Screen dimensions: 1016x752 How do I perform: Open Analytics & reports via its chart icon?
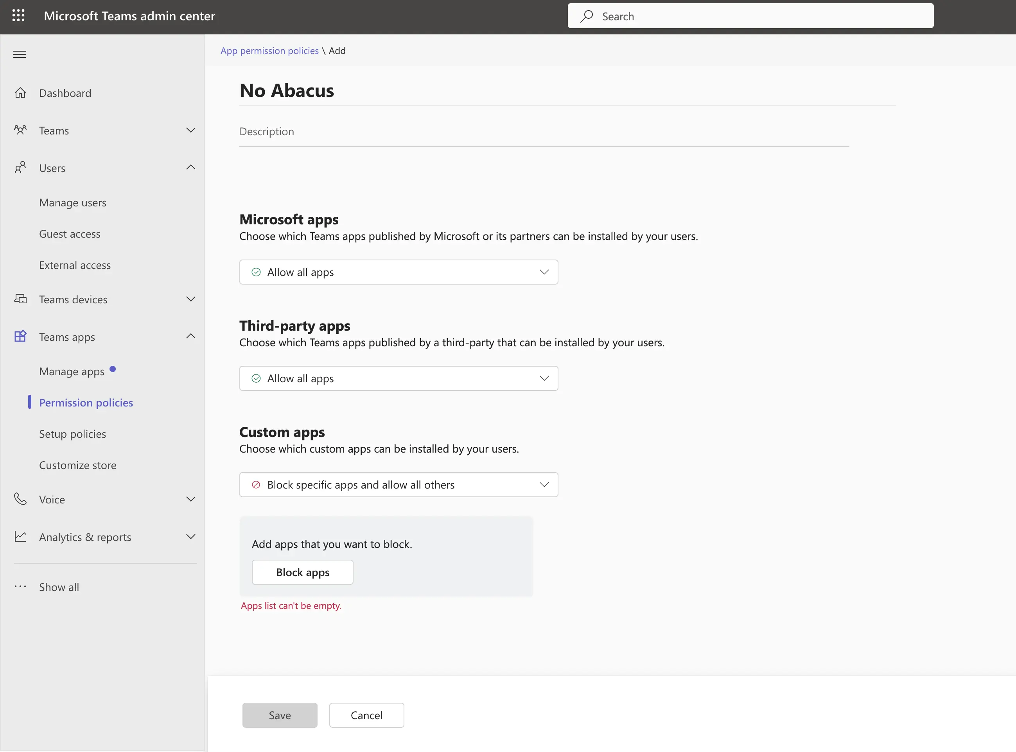coord(20,537)
